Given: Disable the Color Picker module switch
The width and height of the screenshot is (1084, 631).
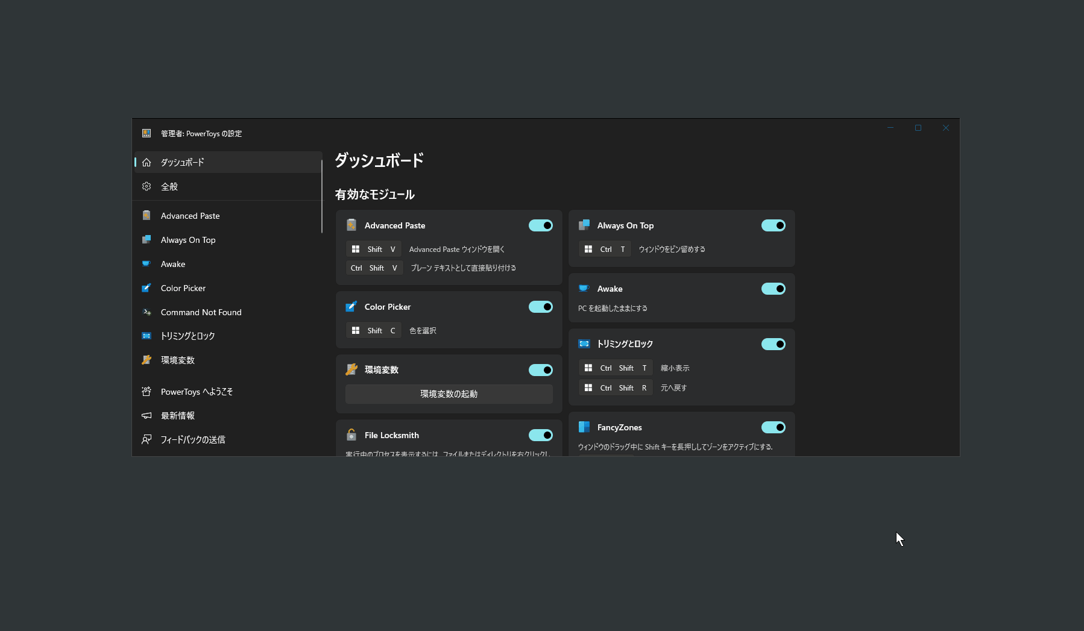Looking at the screenshot, I should (x=540, y=307).
